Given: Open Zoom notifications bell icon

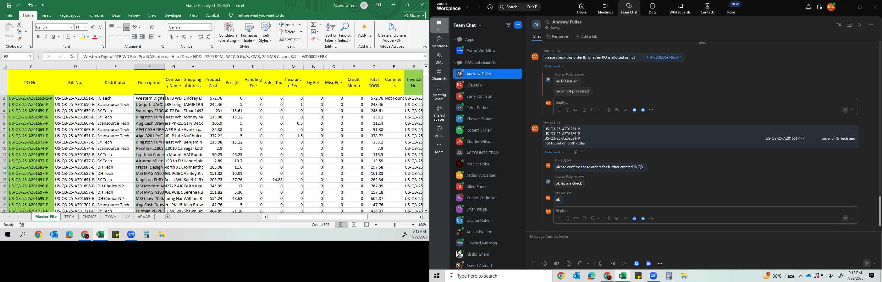Looking at the screenshot, I should (x=808, y=7).
